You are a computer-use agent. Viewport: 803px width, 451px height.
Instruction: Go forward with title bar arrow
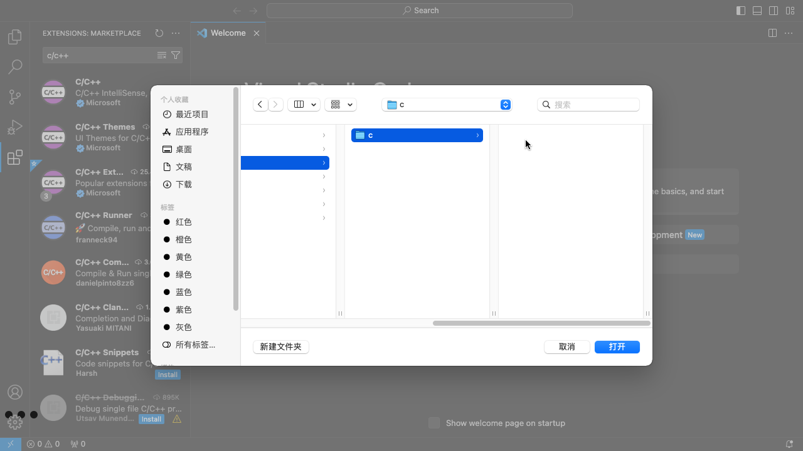tap(253, 11)
